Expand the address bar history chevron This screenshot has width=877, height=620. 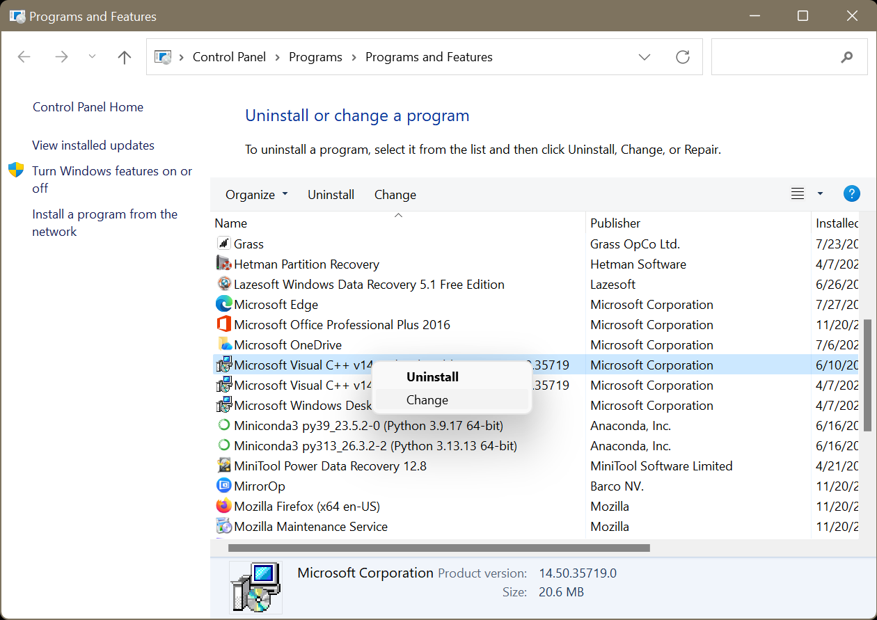pyautogui.click(x=645, y=57)
